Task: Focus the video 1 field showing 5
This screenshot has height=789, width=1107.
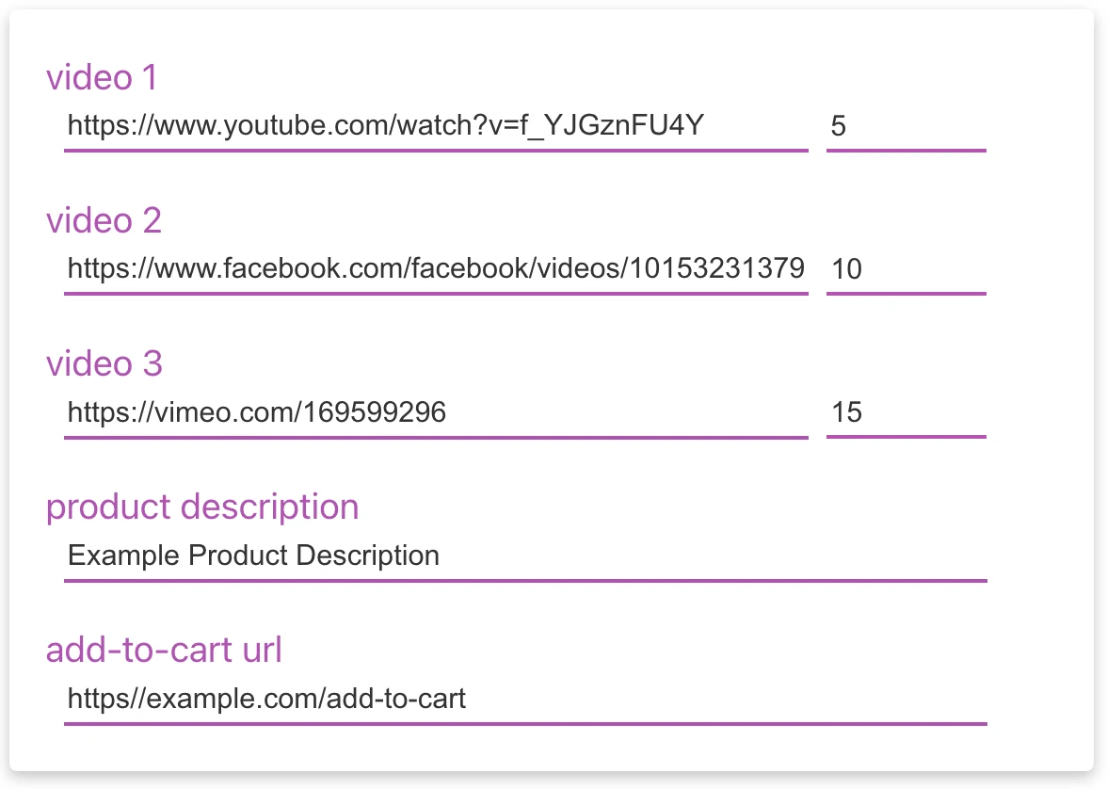Action: pyautogui.click(x=905, y=126)
